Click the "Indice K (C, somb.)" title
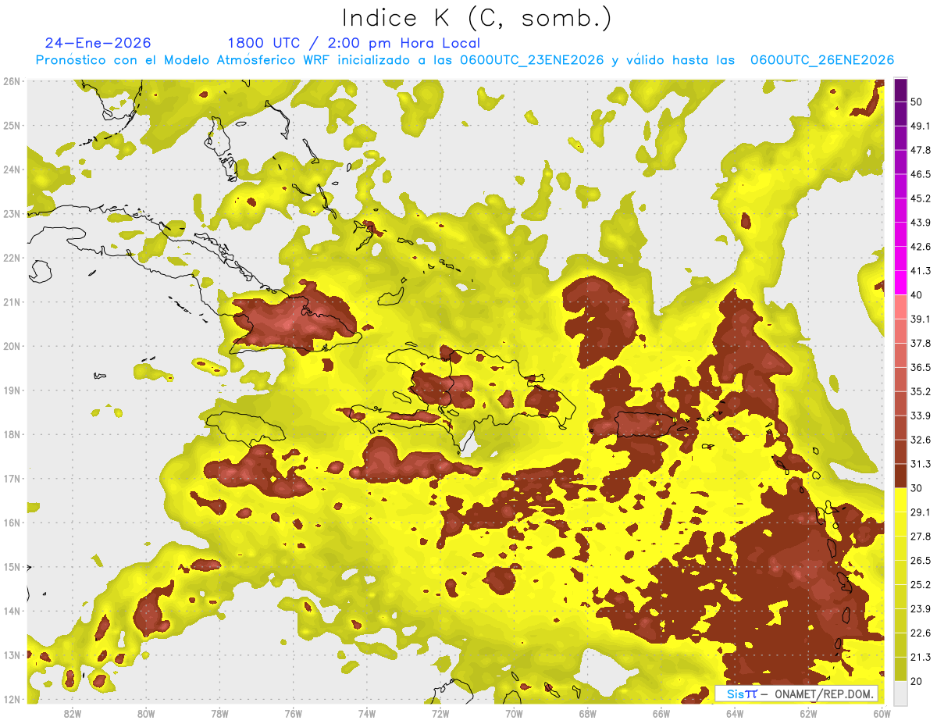The width and height of the screenshot is (937, 724). click(x=477, y=18)
